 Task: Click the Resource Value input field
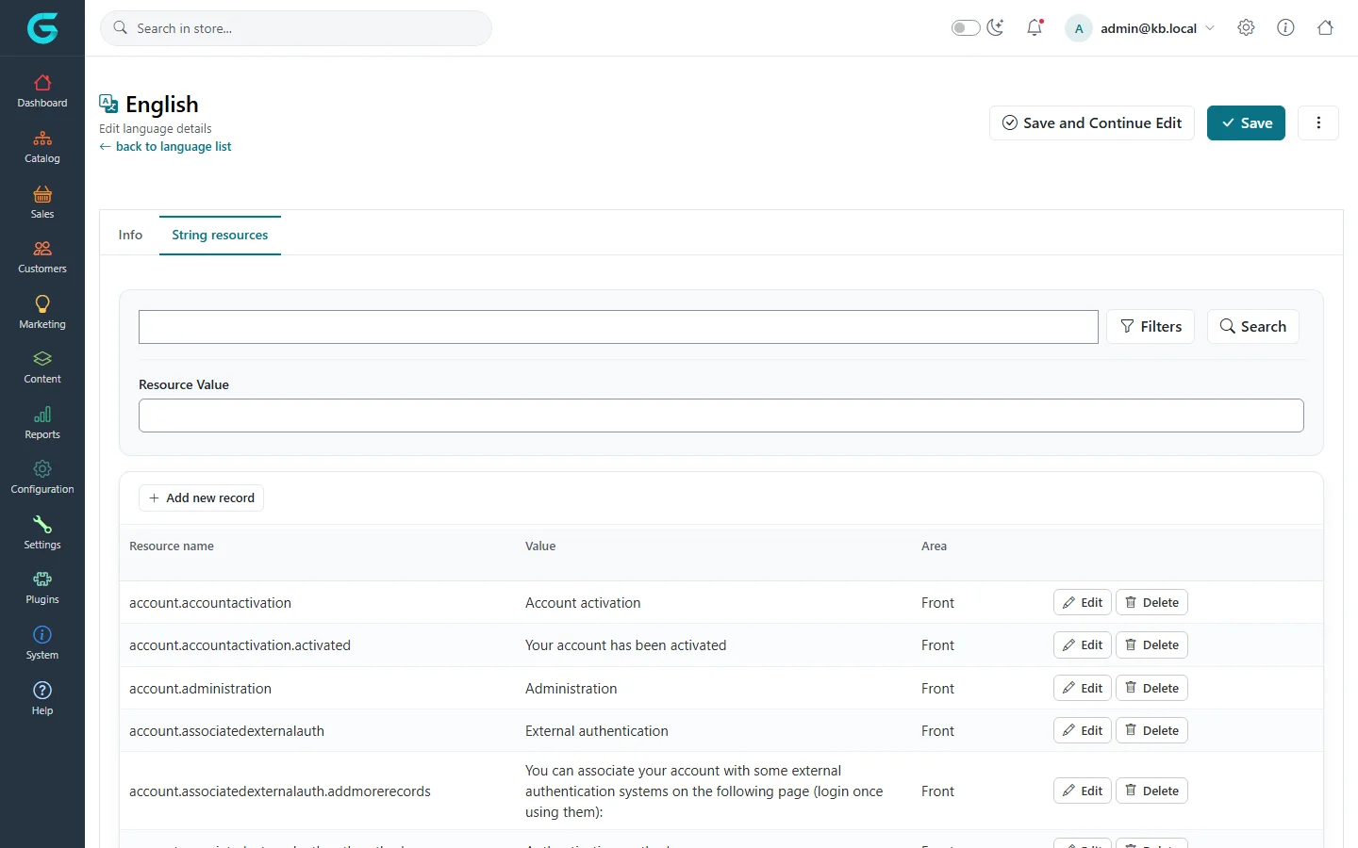click(x=721, y=416)
